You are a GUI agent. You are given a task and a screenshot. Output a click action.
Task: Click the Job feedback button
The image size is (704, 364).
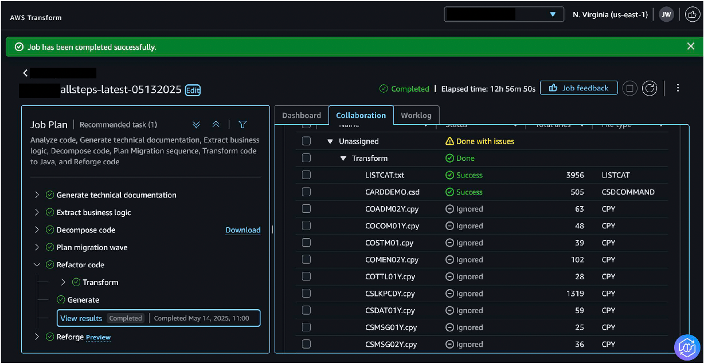tap(579, 88)
